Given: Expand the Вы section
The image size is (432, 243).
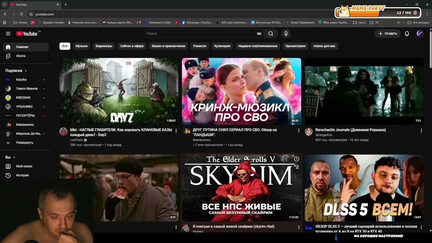Looking at the screenshot, I should (10, 157).
